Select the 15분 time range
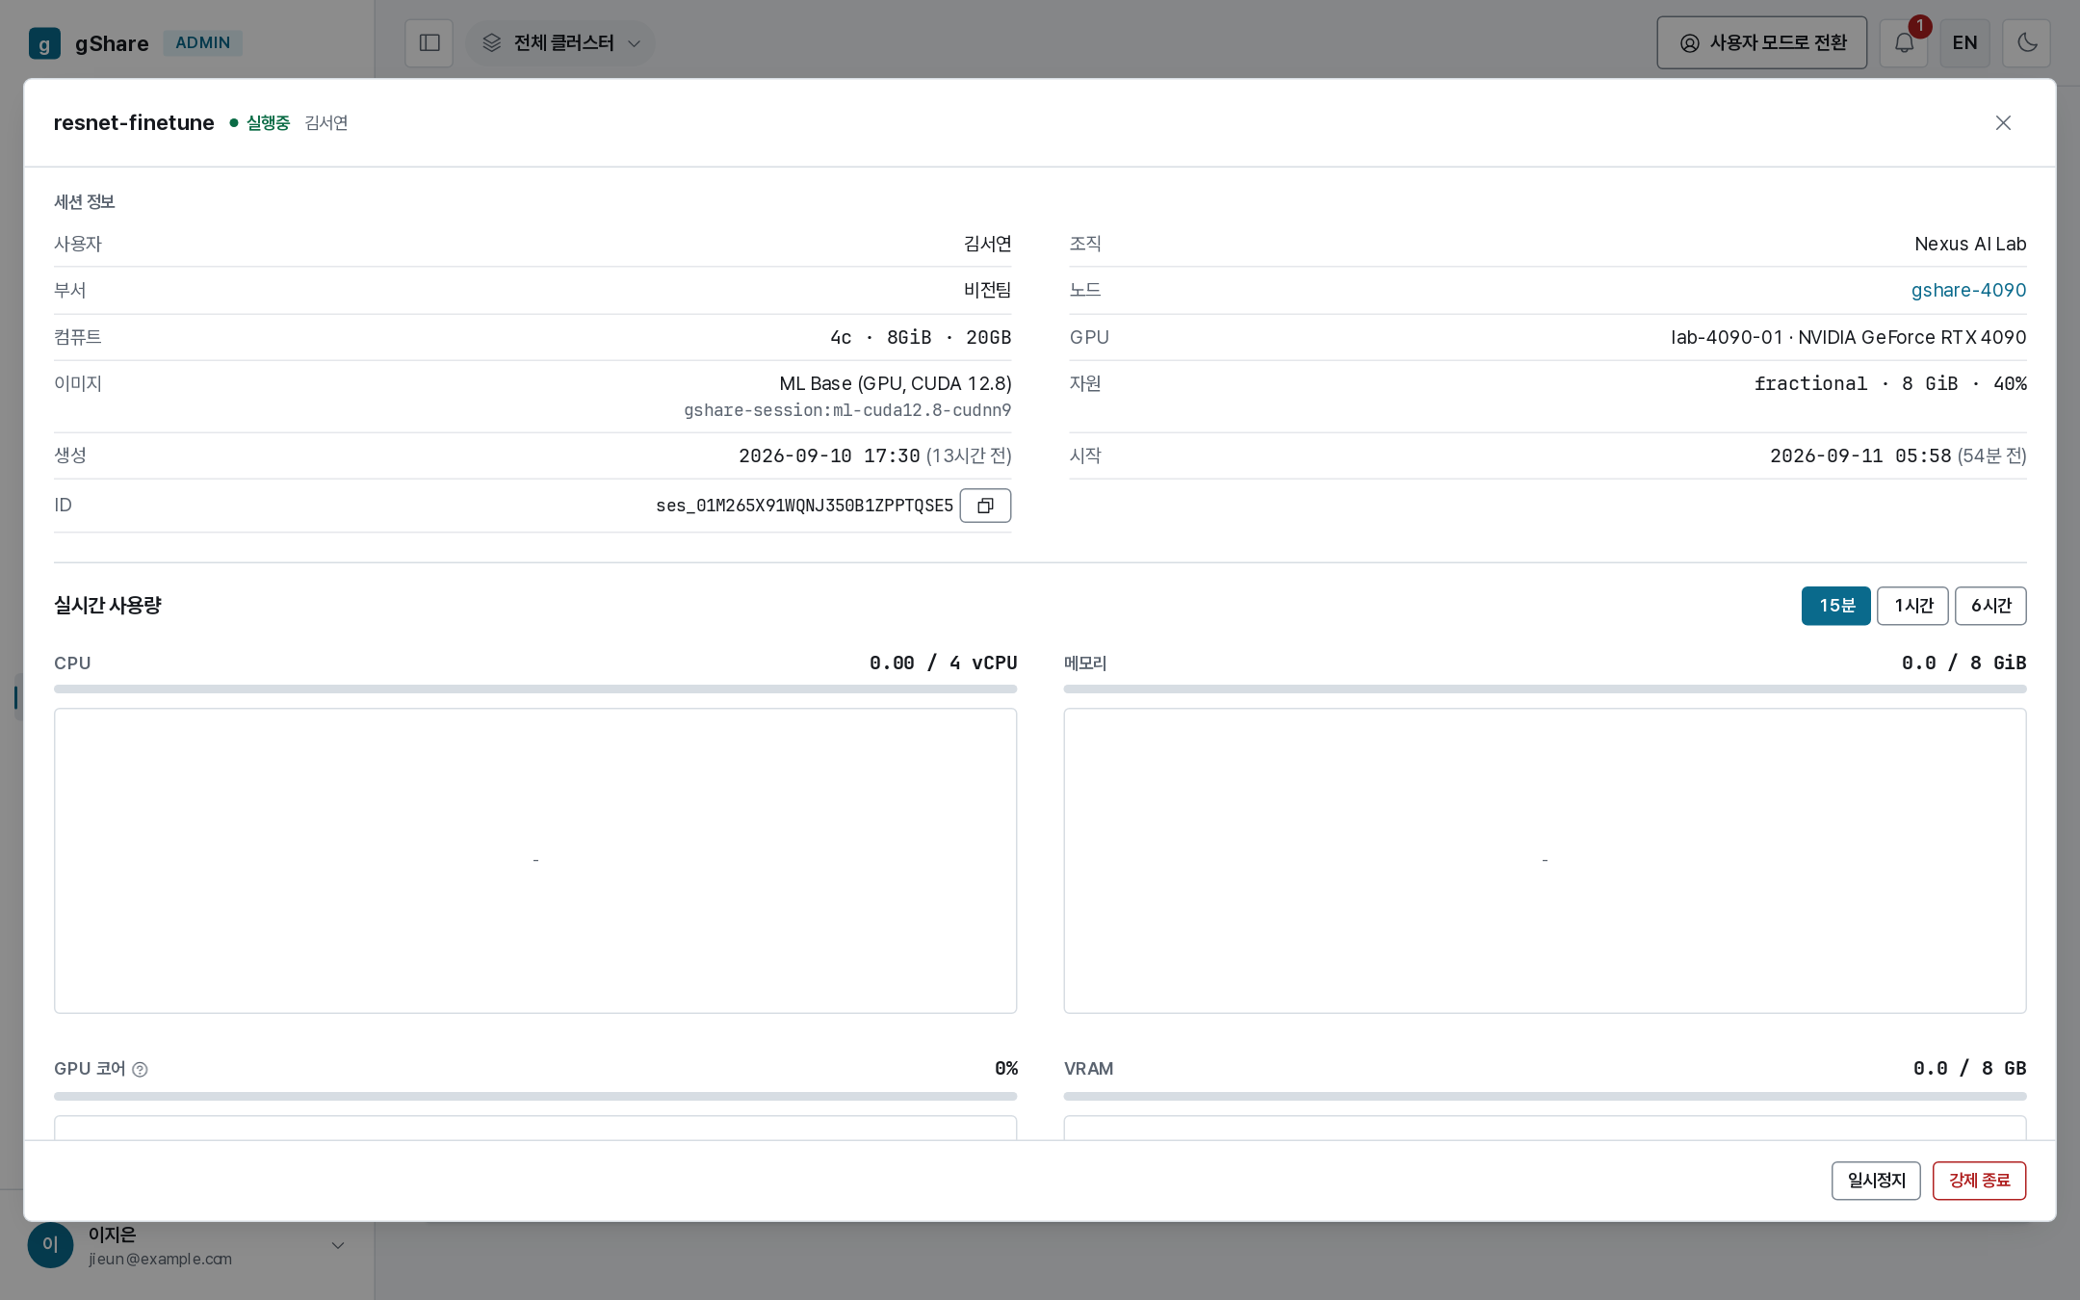Image resolution: width=2080 pixels, height=1300 pixels. [x=1836, y=606]
